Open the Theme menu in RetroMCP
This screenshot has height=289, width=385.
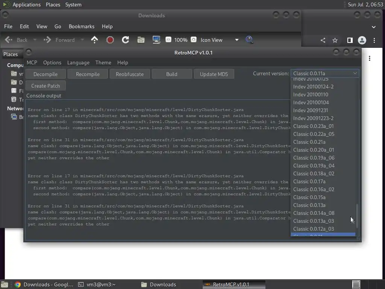coord(103,62)
